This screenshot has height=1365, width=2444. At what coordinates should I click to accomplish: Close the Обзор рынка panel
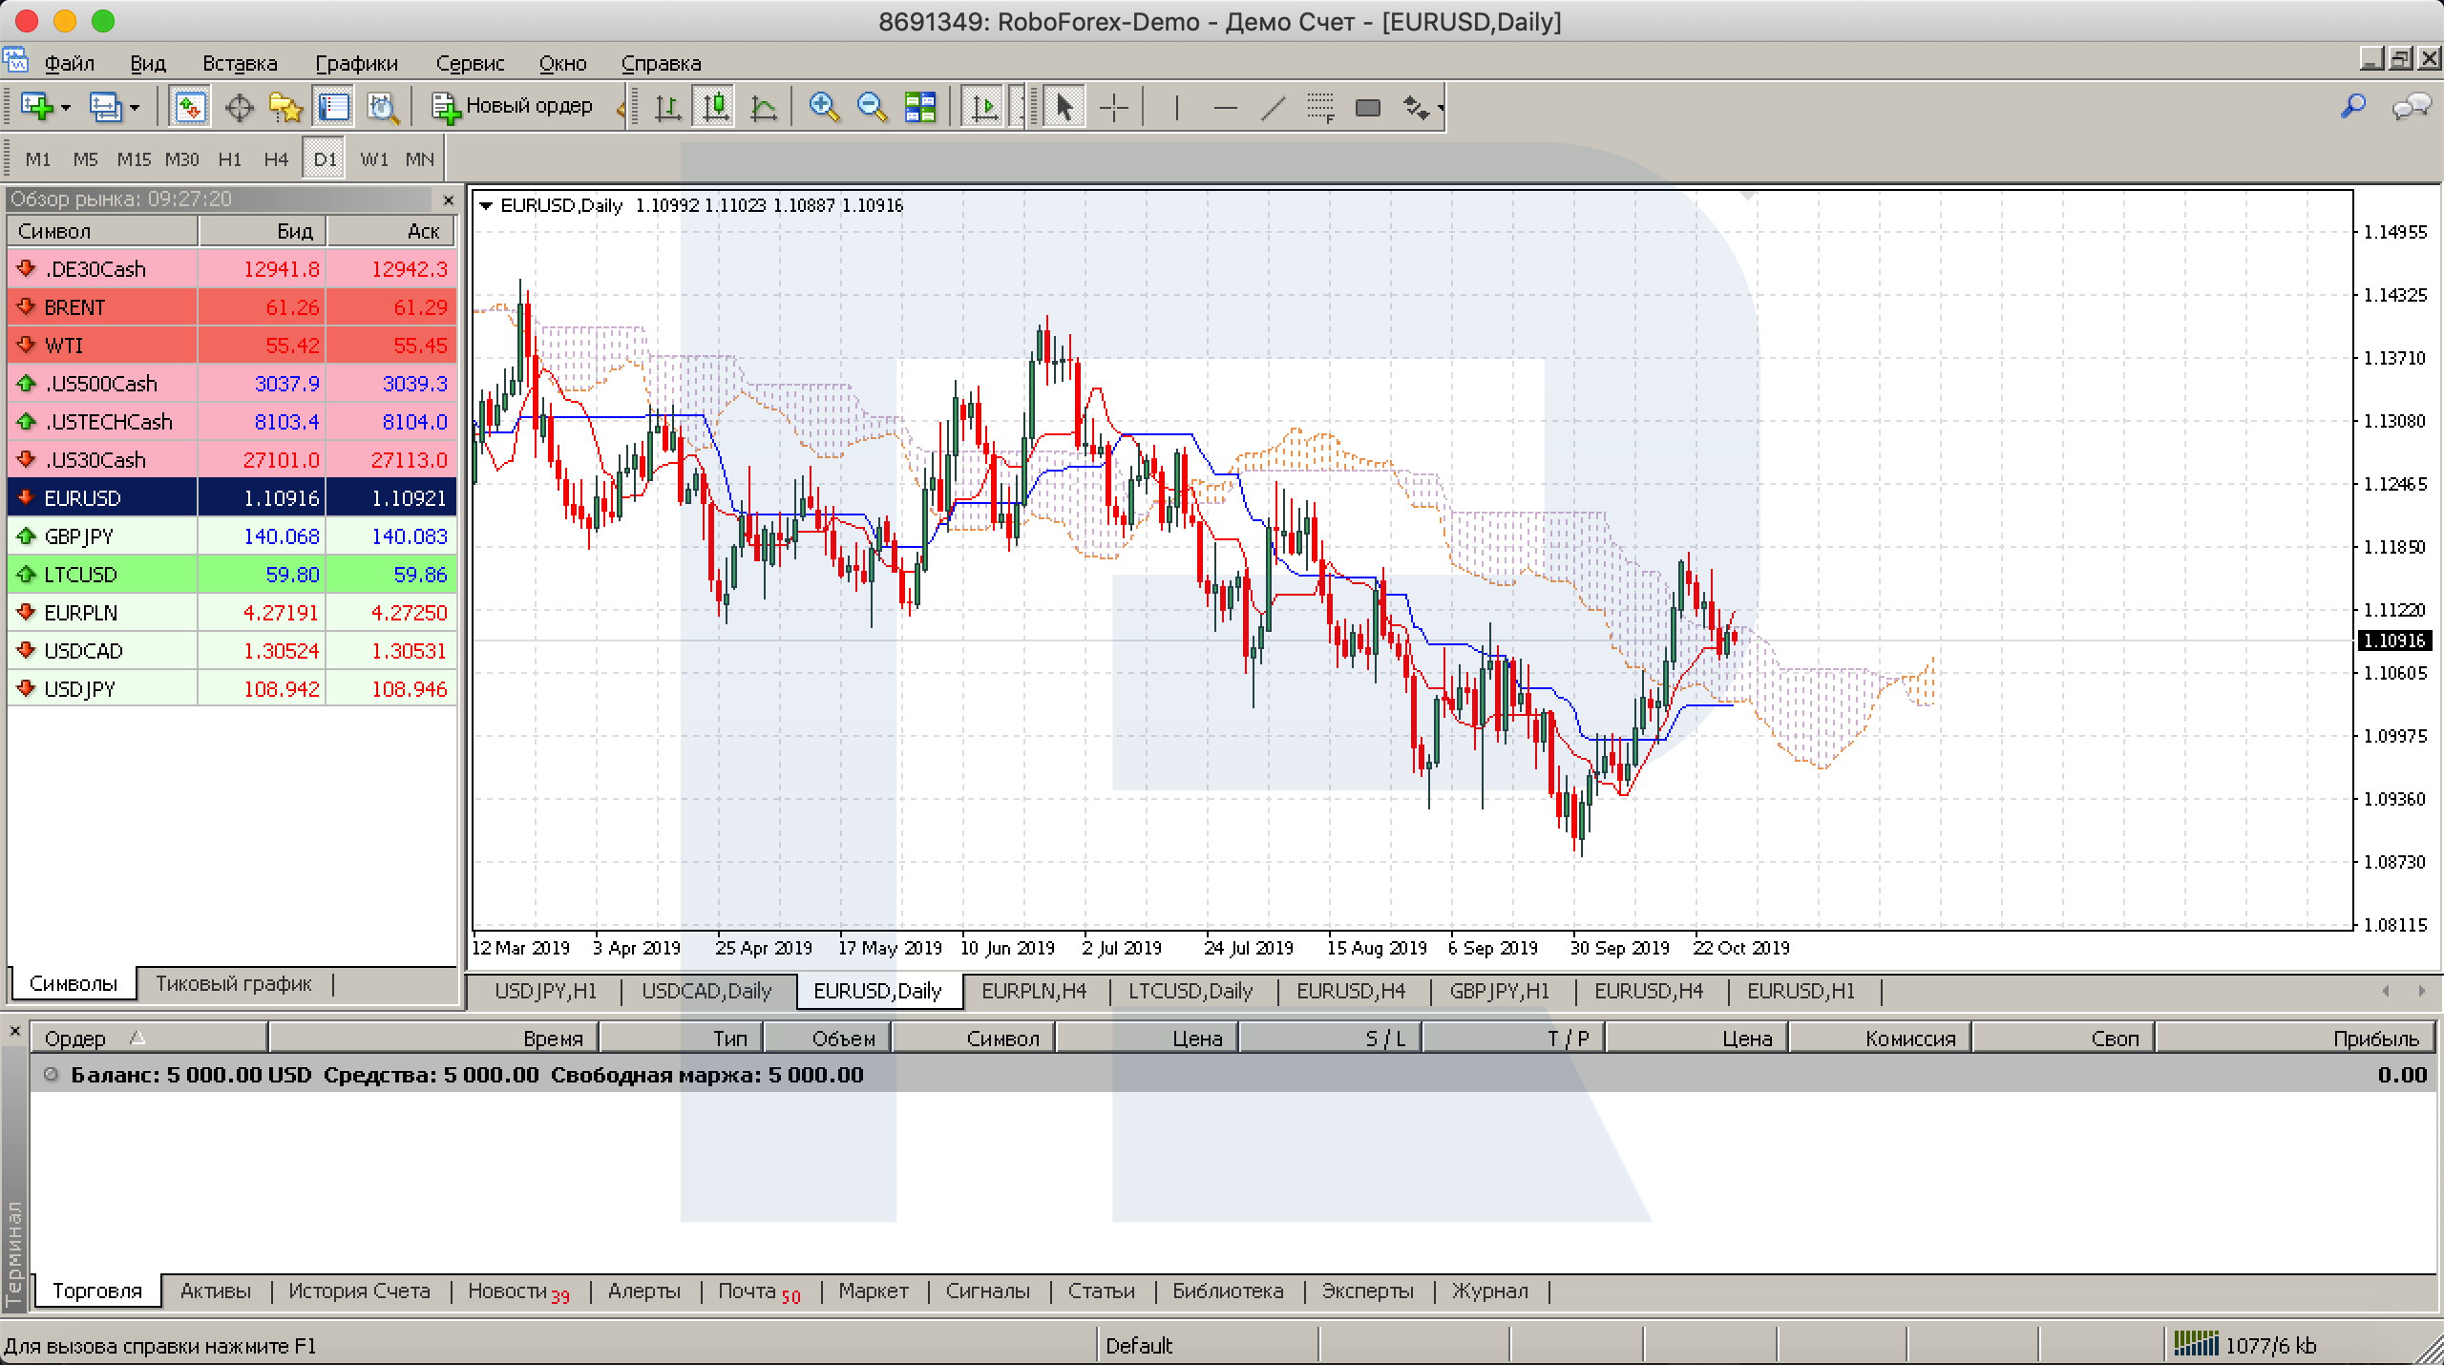click(449, 199)
